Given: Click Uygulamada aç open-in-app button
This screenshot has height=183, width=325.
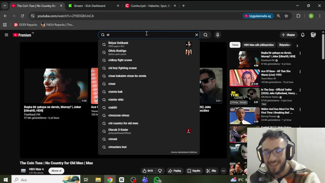Looking at the screenshot, I should (x=258, y=16).
